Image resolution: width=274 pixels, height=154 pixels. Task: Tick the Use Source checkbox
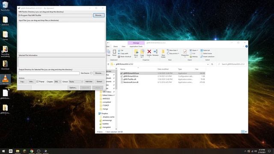91,73
